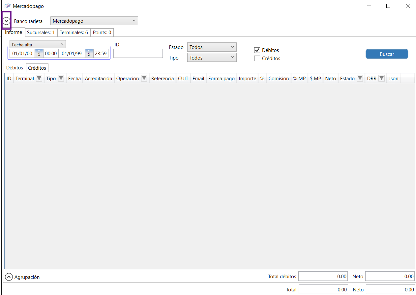416x295 pixels.
Task: Open the Operación column filter icon
Action: [144, 79]
